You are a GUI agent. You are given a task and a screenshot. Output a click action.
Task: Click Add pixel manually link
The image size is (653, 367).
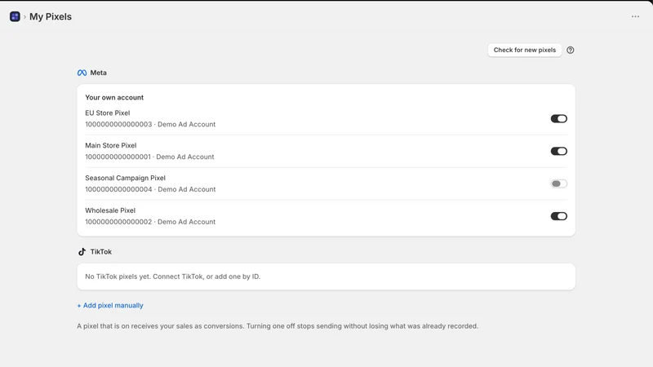110,305
